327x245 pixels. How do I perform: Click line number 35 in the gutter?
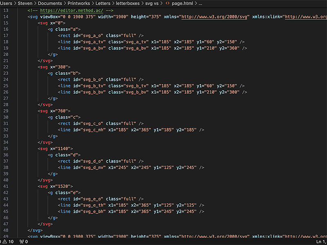pyautogui.click(x=5, y=149)
